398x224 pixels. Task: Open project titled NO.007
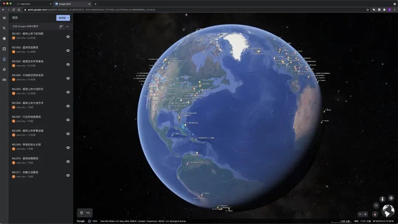[27, 117]
